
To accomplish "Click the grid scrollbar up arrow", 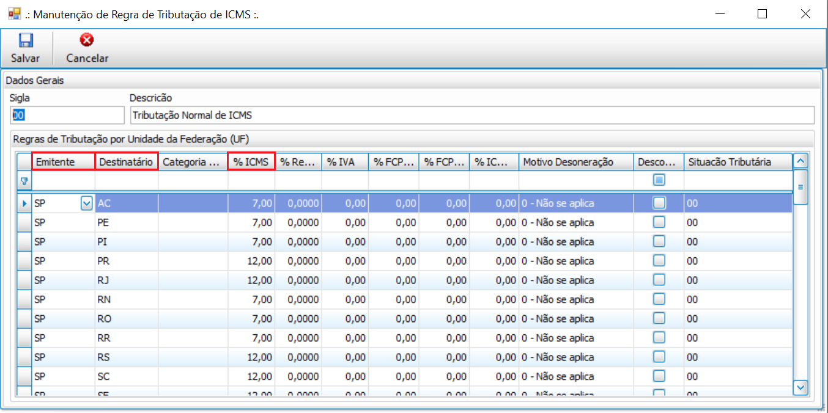I will point(800,161).
